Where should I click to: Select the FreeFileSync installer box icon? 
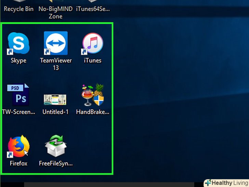(56, 146)
